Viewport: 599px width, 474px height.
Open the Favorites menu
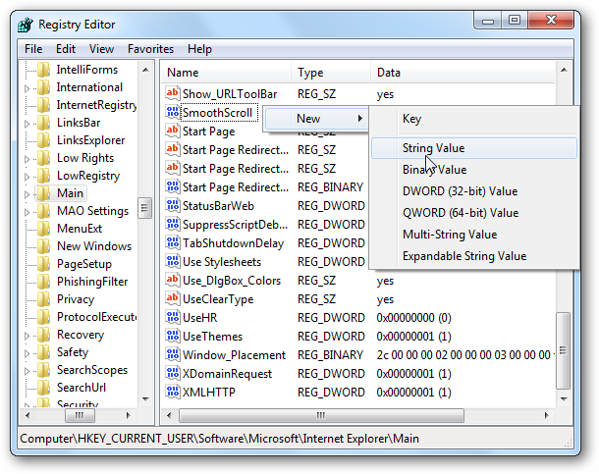click(x=150, y=49)
